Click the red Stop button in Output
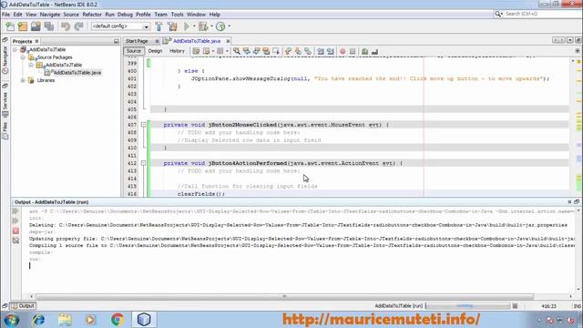 click(15, 231)
